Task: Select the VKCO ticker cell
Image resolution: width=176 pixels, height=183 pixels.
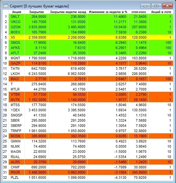Action: (17, 22)
